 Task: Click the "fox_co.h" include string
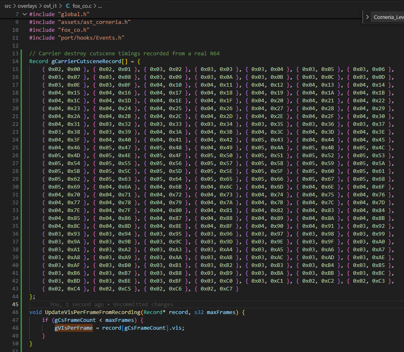pos(74,30)
